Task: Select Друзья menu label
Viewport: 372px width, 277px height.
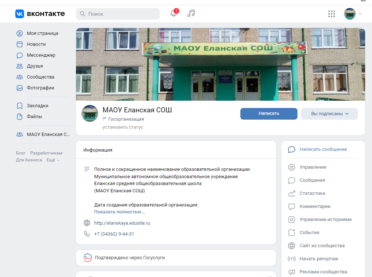Action: pyautogui.click(x=35, y=66)
